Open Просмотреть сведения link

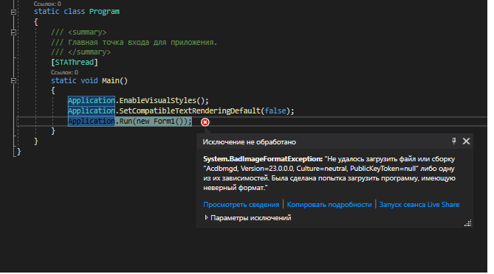tap(241, 205)
